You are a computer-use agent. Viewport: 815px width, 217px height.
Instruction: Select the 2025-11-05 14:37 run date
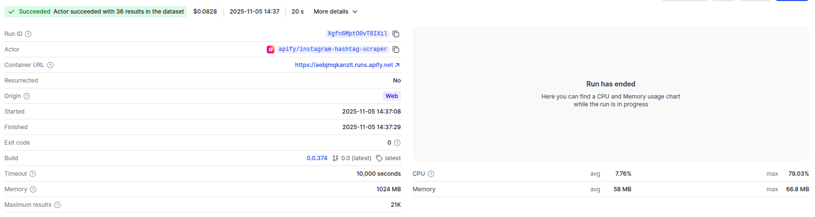pyautogui.click(x=255, y=12)
